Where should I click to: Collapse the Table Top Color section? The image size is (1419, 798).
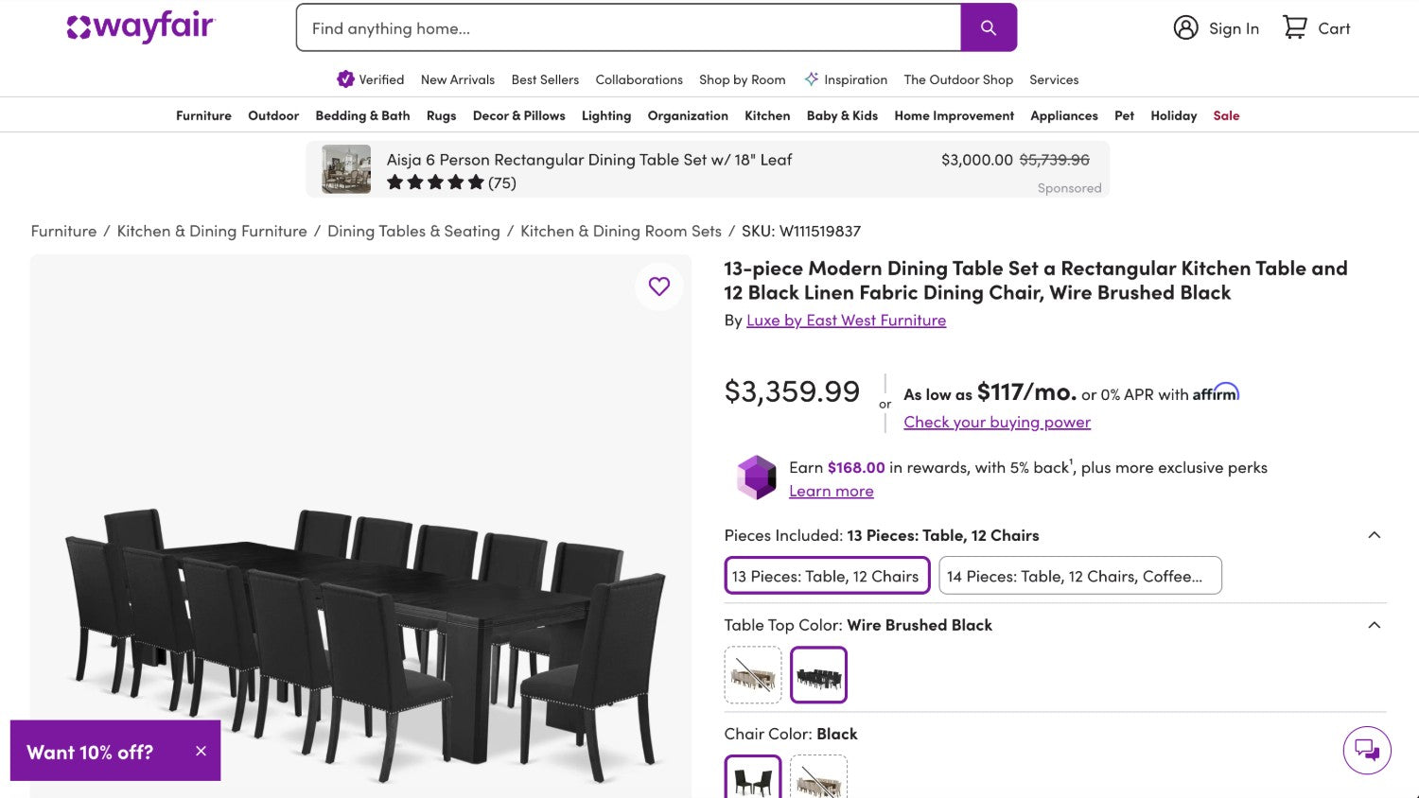coord(1374,625)
